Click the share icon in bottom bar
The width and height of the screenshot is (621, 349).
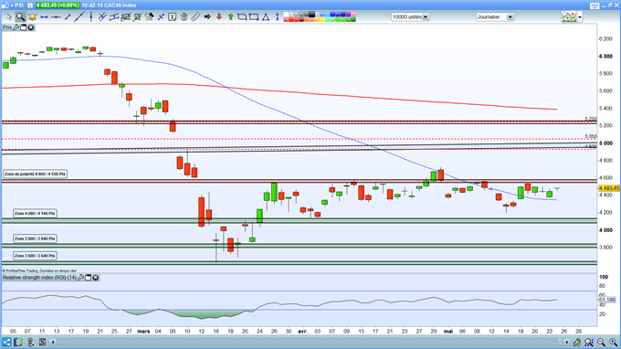6,342
